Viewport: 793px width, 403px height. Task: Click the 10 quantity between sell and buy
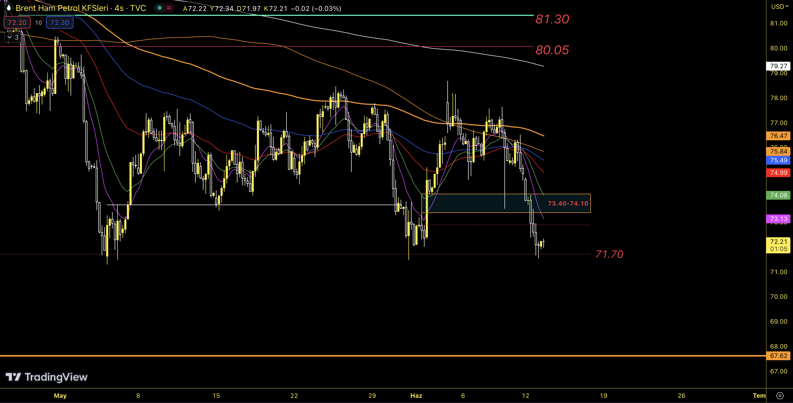point(38,23)
